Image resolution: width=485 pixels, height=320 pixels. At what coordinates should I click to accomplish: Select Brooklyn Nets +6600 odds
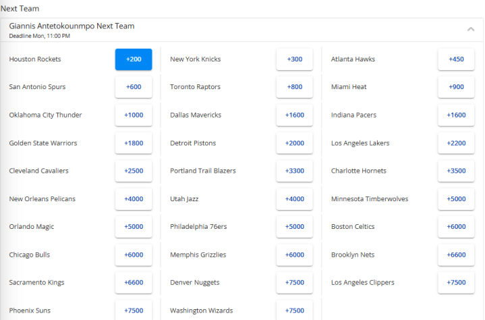point(456,255)
